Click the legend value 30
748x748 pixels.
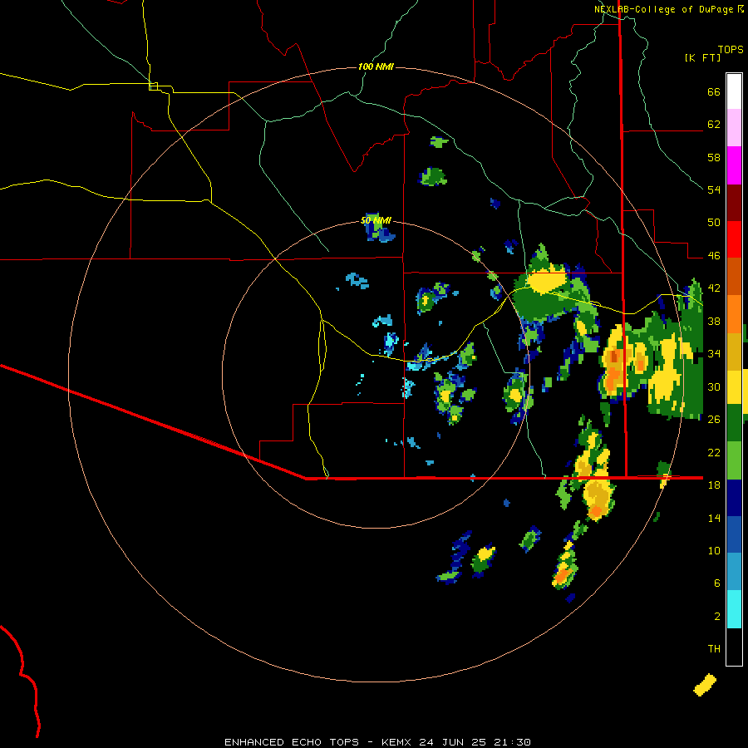[714, 386]
